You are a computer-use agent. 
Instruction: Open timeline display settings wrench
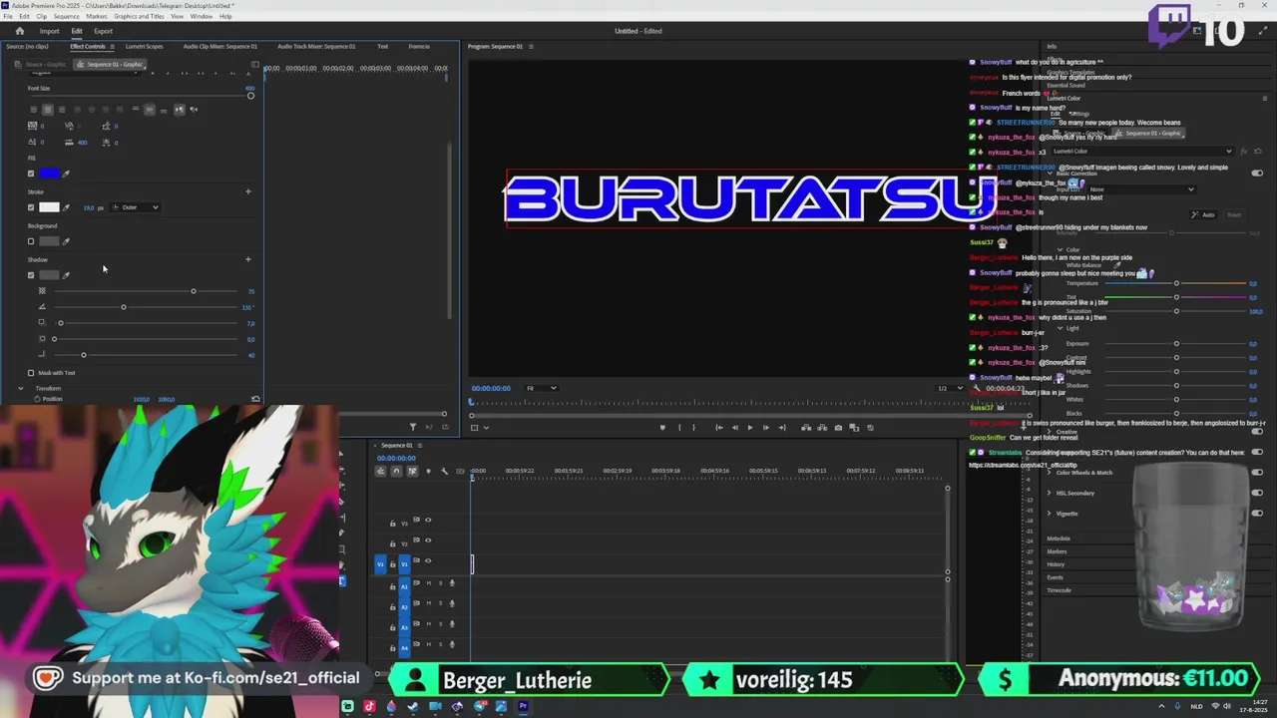tap(445, 471)
